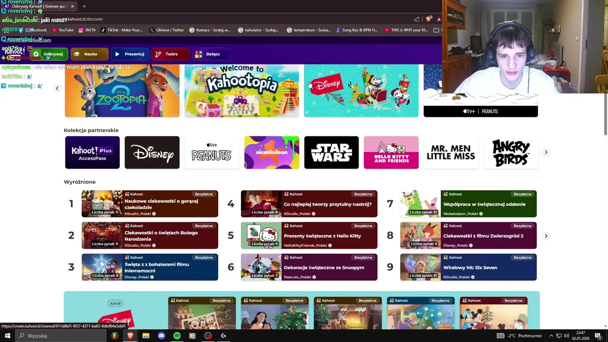Open the Apple TV+ Peanuts collection tile

tap(212, 152)
